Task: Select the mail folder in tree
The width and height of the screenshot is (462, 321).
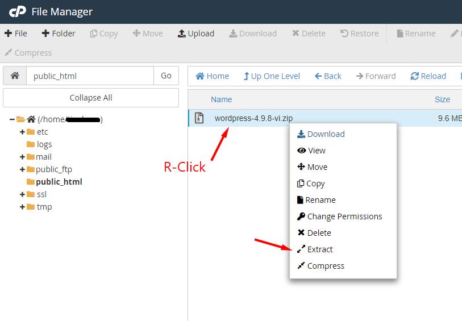Action: coord(43,157)
